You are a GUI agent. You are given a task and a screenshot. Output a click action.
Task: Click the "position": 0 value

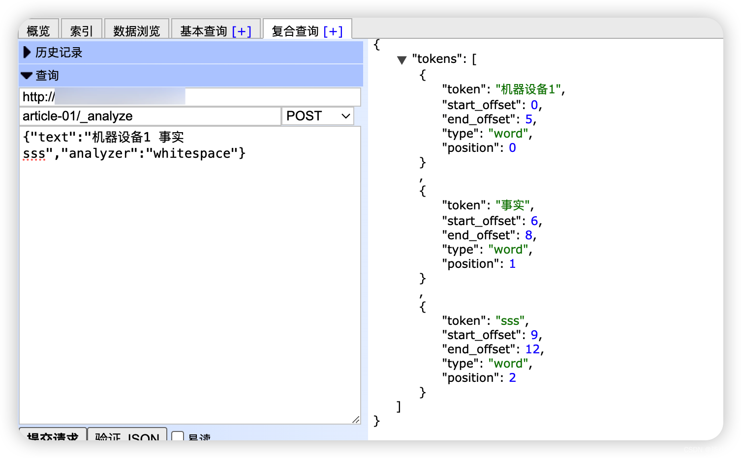[x=512, y=148]
